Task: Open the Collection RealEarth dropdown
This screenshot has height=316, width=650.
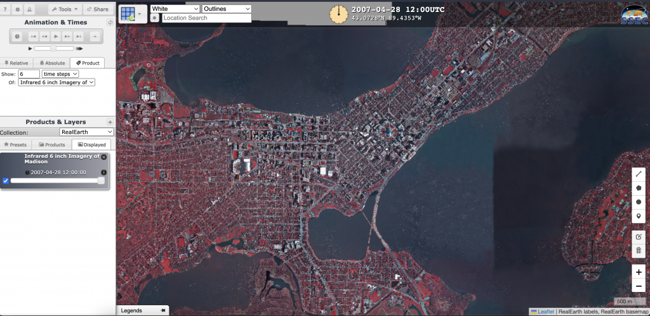Action: [86, 132]
